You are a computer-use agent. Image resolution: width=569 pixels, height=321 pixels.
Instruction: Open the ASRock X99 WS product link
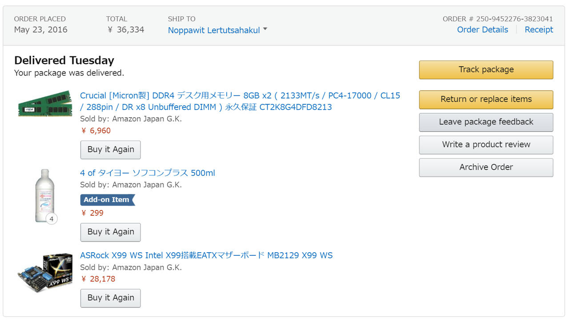(206, 255)
